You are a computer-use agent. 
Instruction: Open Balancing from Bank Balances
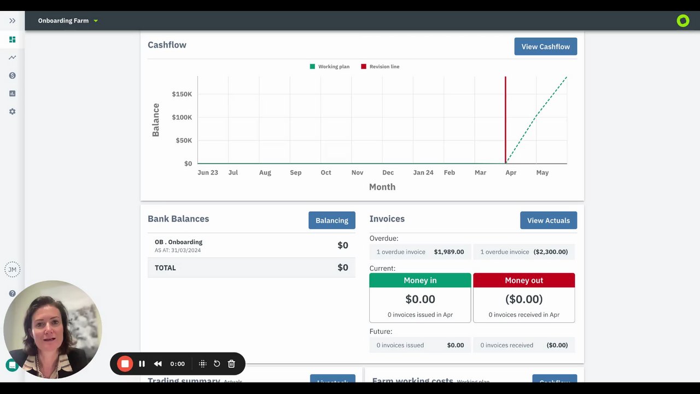pyautogui.click(x=331, y=221)
